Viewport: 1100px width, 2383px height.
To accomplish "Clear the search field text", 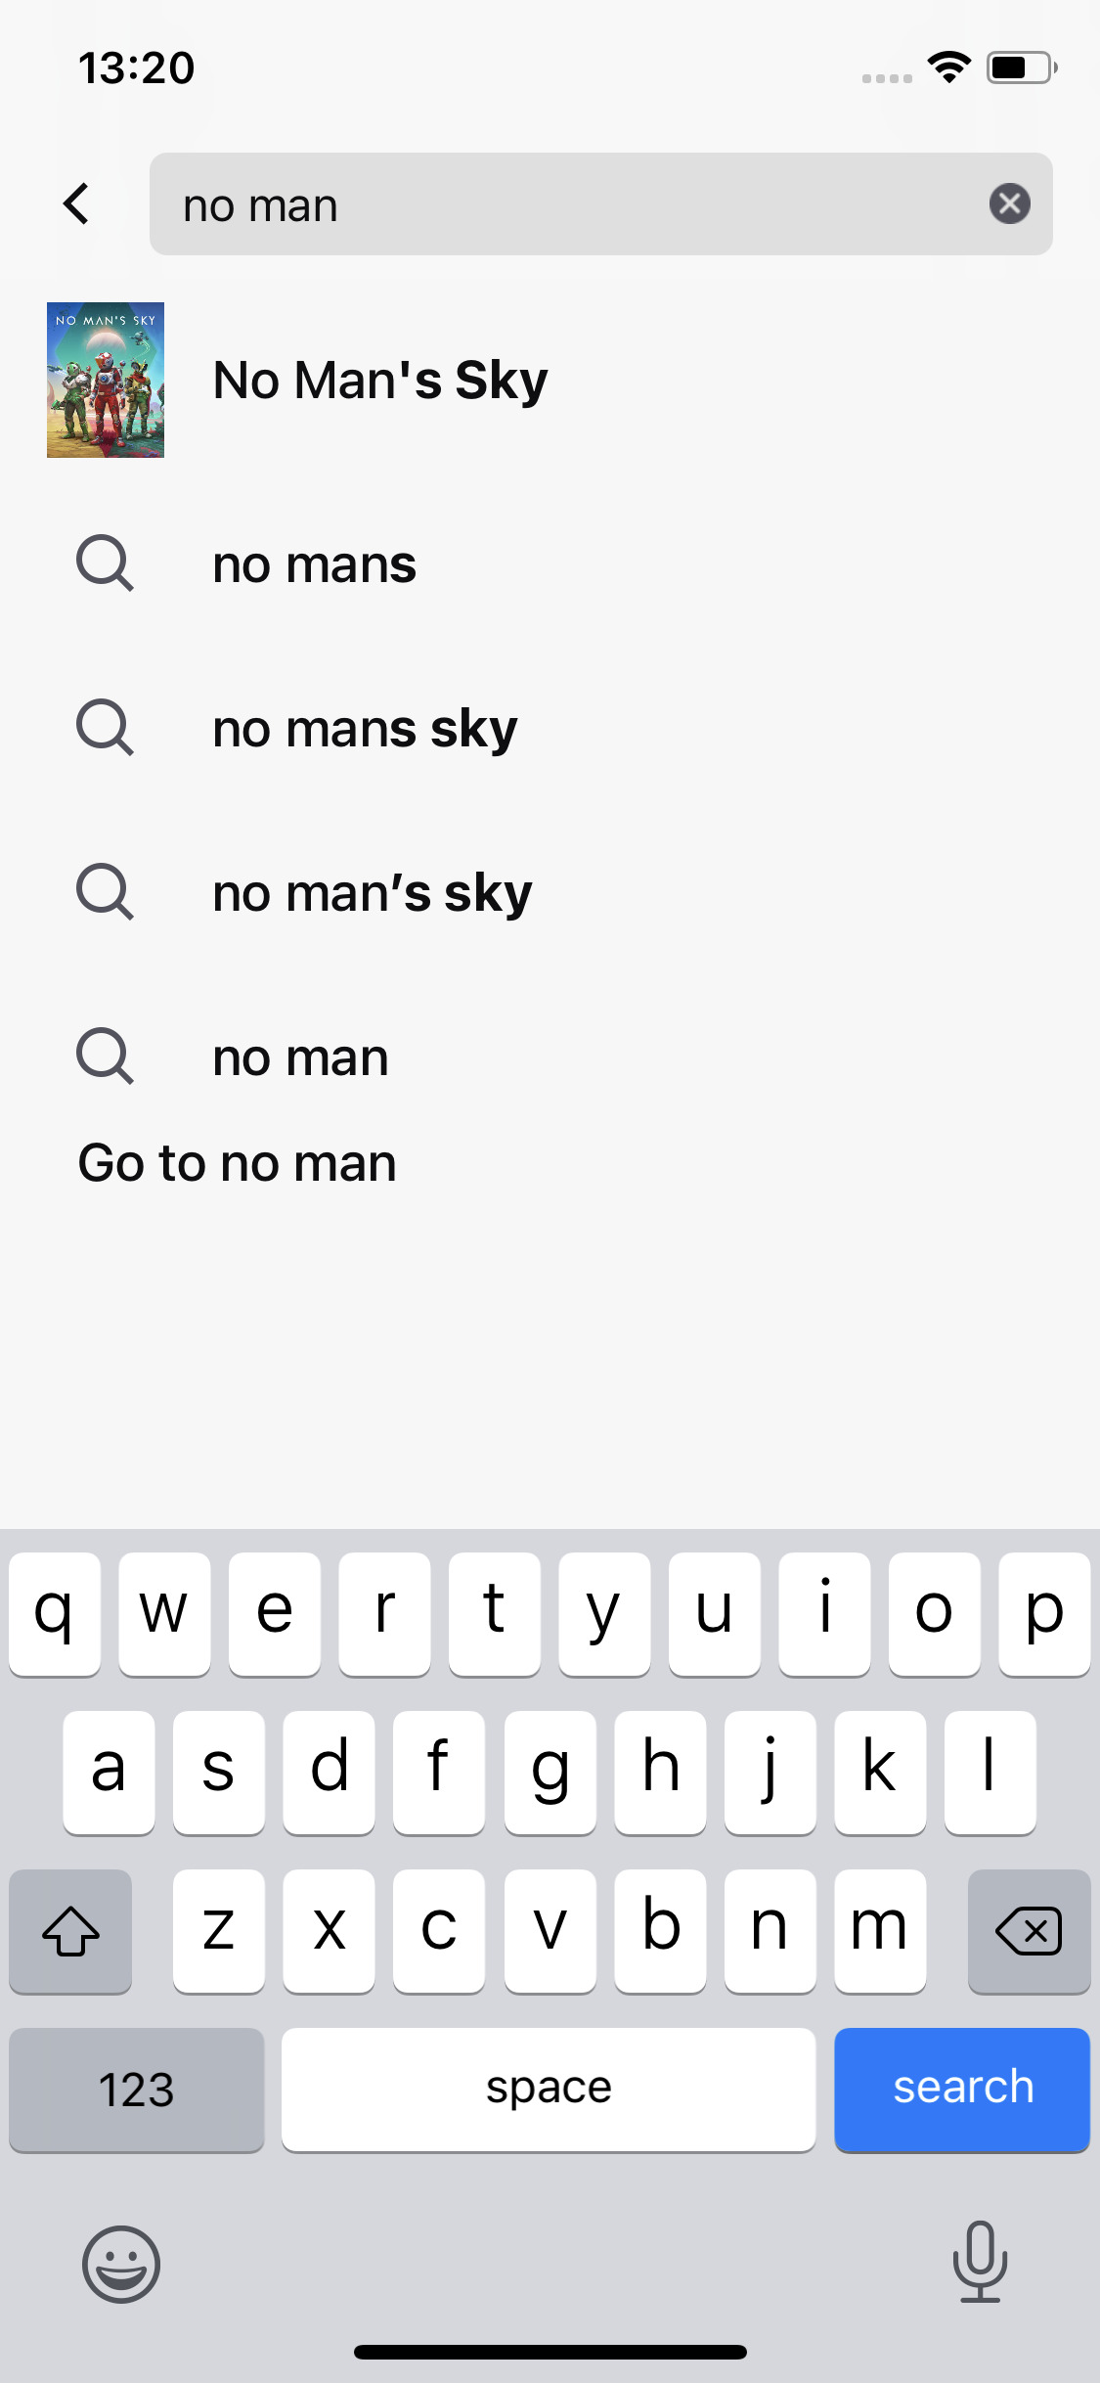I will (1010, 203).
